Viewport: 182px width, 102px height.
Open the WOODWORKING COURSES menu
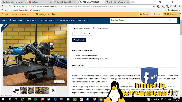point(73,20)
